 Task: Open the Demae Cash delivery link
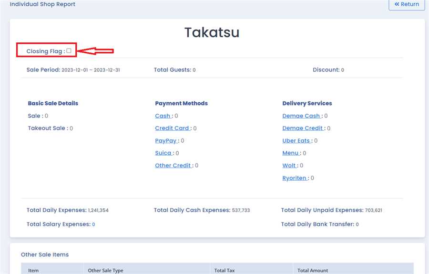click(301, 116)
